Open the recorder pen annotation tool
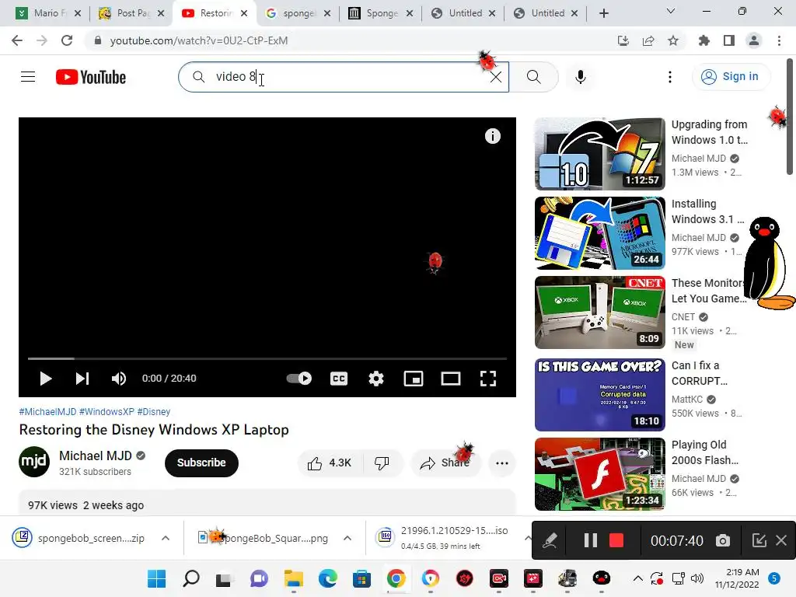 click(x=550, y=541)
